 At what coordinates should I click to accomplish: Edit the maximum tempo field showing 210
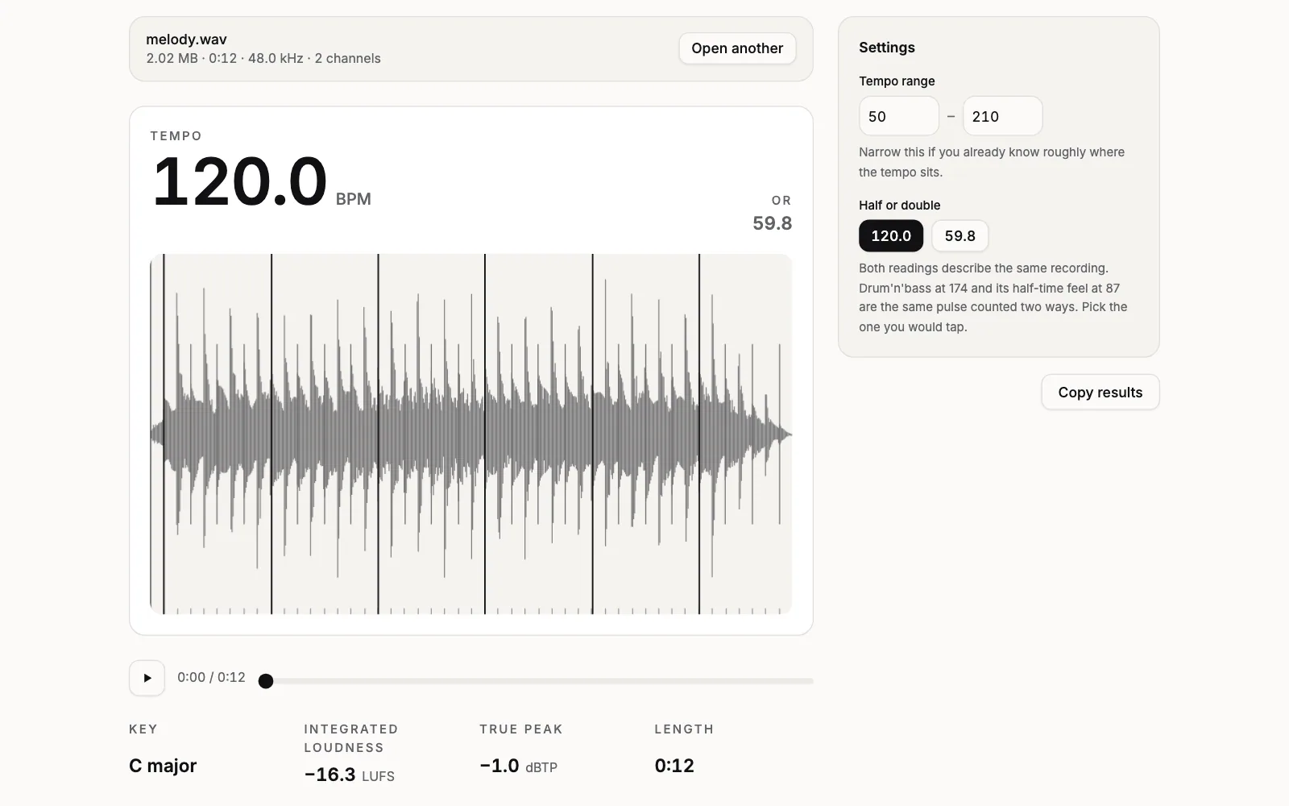point(1002,116)
